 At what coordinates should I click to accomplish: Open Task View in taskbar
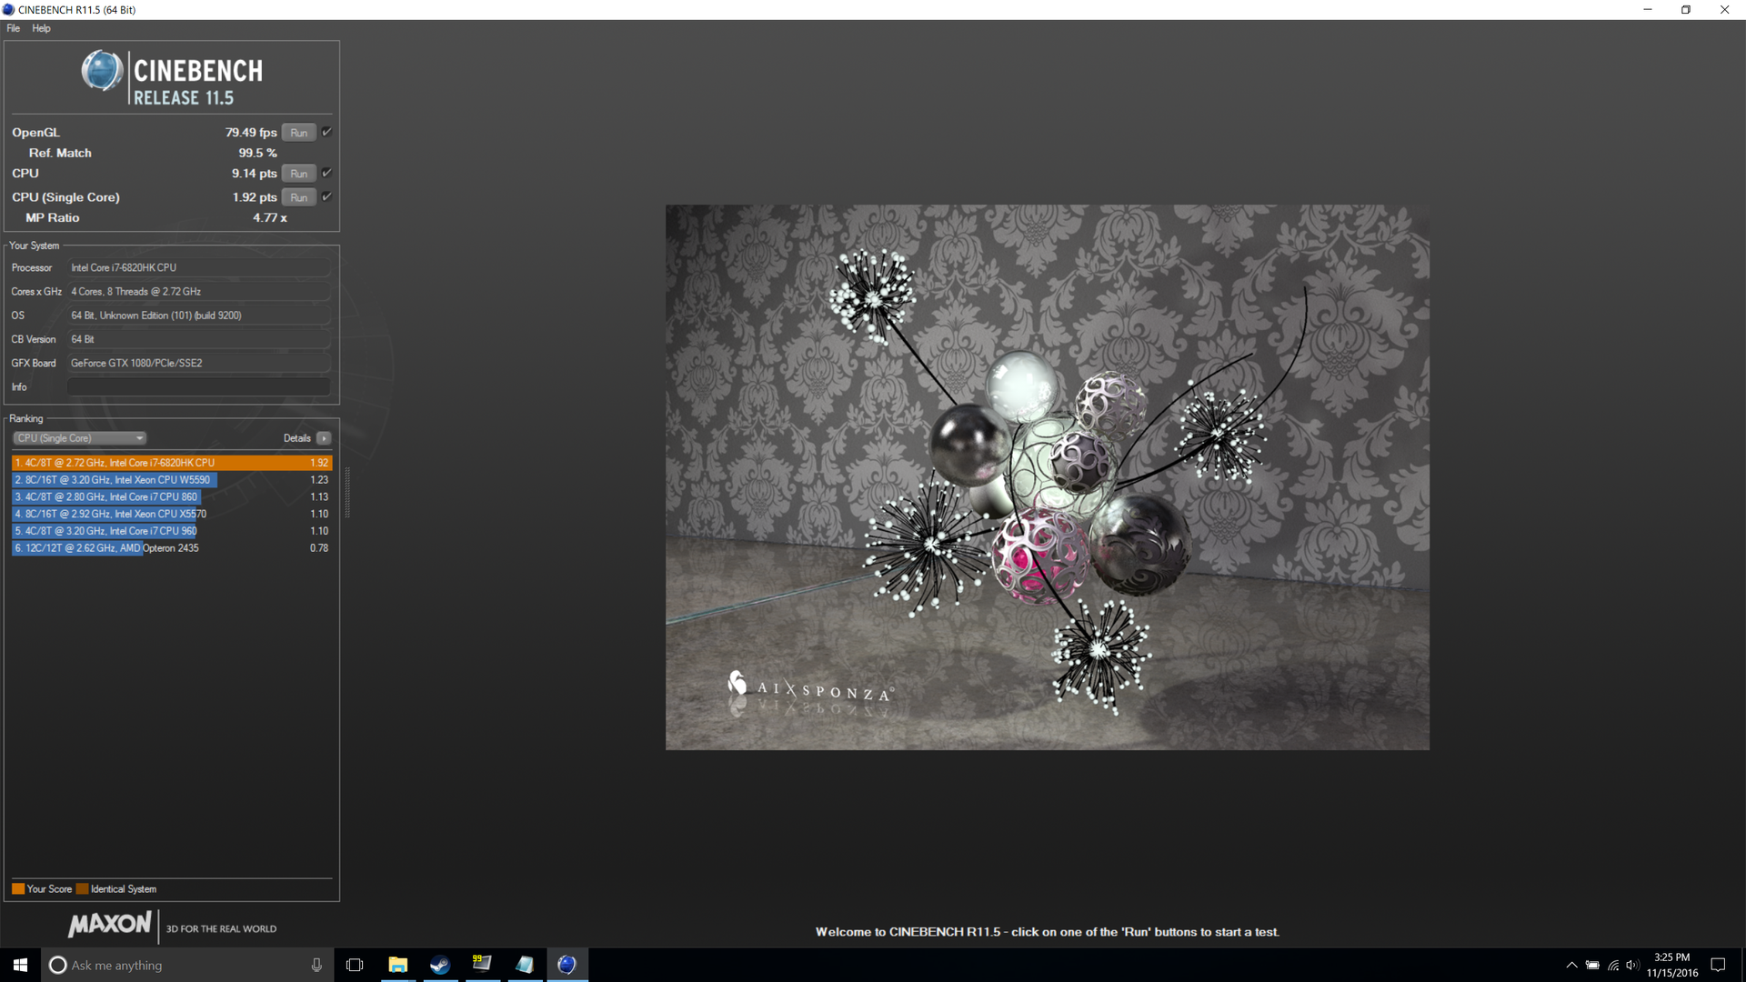click(355, 965)
